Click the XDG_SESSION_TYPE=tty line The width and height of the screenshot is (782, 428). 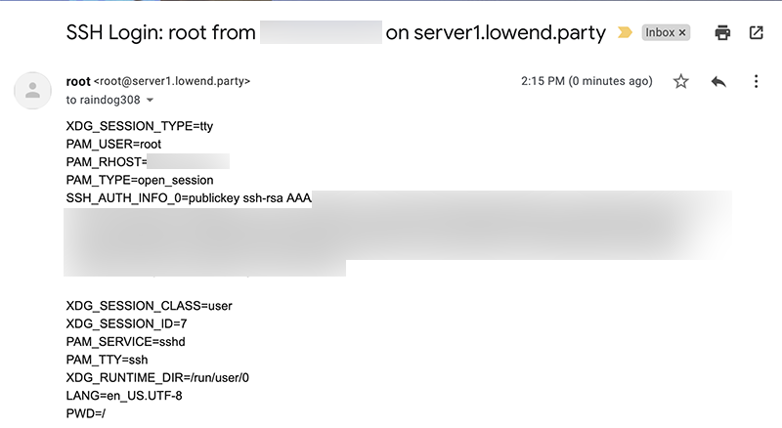(139, 126)
